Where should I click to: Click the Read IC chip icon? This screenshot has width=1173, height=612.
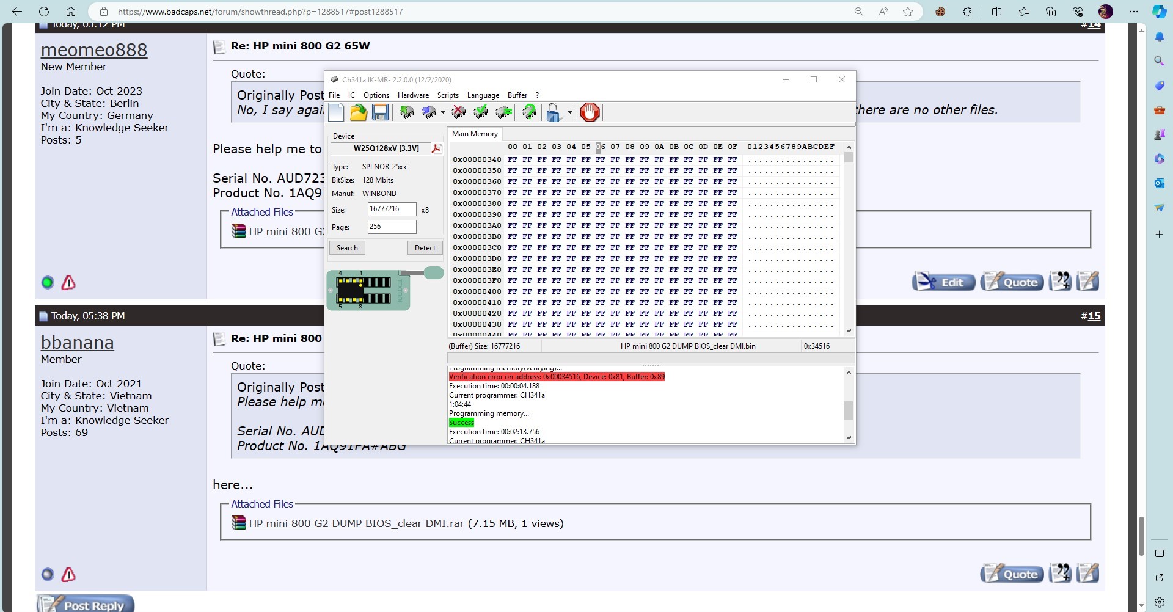(x=406, y=112)
